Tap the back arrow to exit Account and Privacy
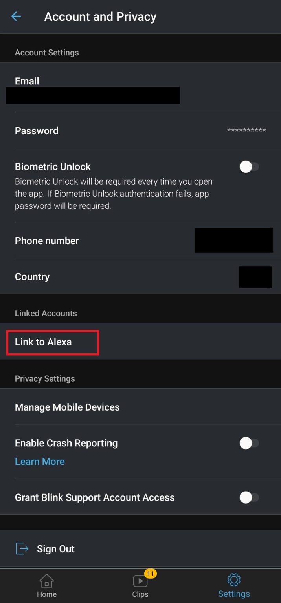Image resolution: width=281 pixels, height=603 pixels. [x=16, y=16]
